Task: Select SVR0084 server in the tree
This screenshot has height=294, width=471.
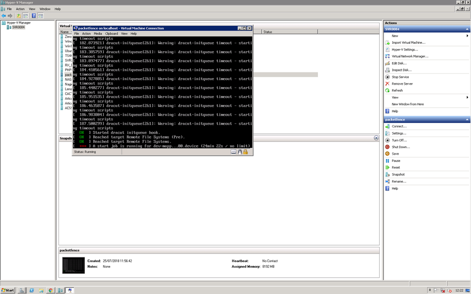Action: (18, 27)
